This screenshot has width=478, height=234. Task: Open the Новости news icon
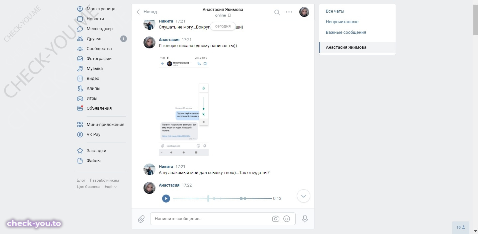pos(80,19)
